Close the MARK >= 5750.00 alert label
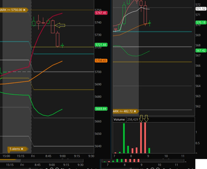This screenshot has height=169, width=207. tap(24, 10)
